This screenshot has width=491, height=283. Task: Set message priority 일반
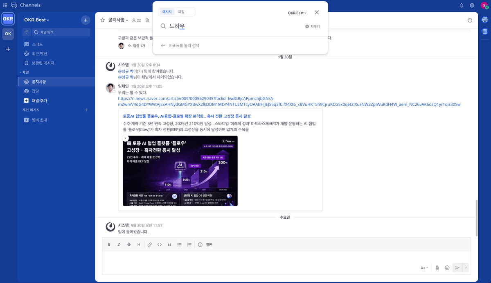click(205, 245)
